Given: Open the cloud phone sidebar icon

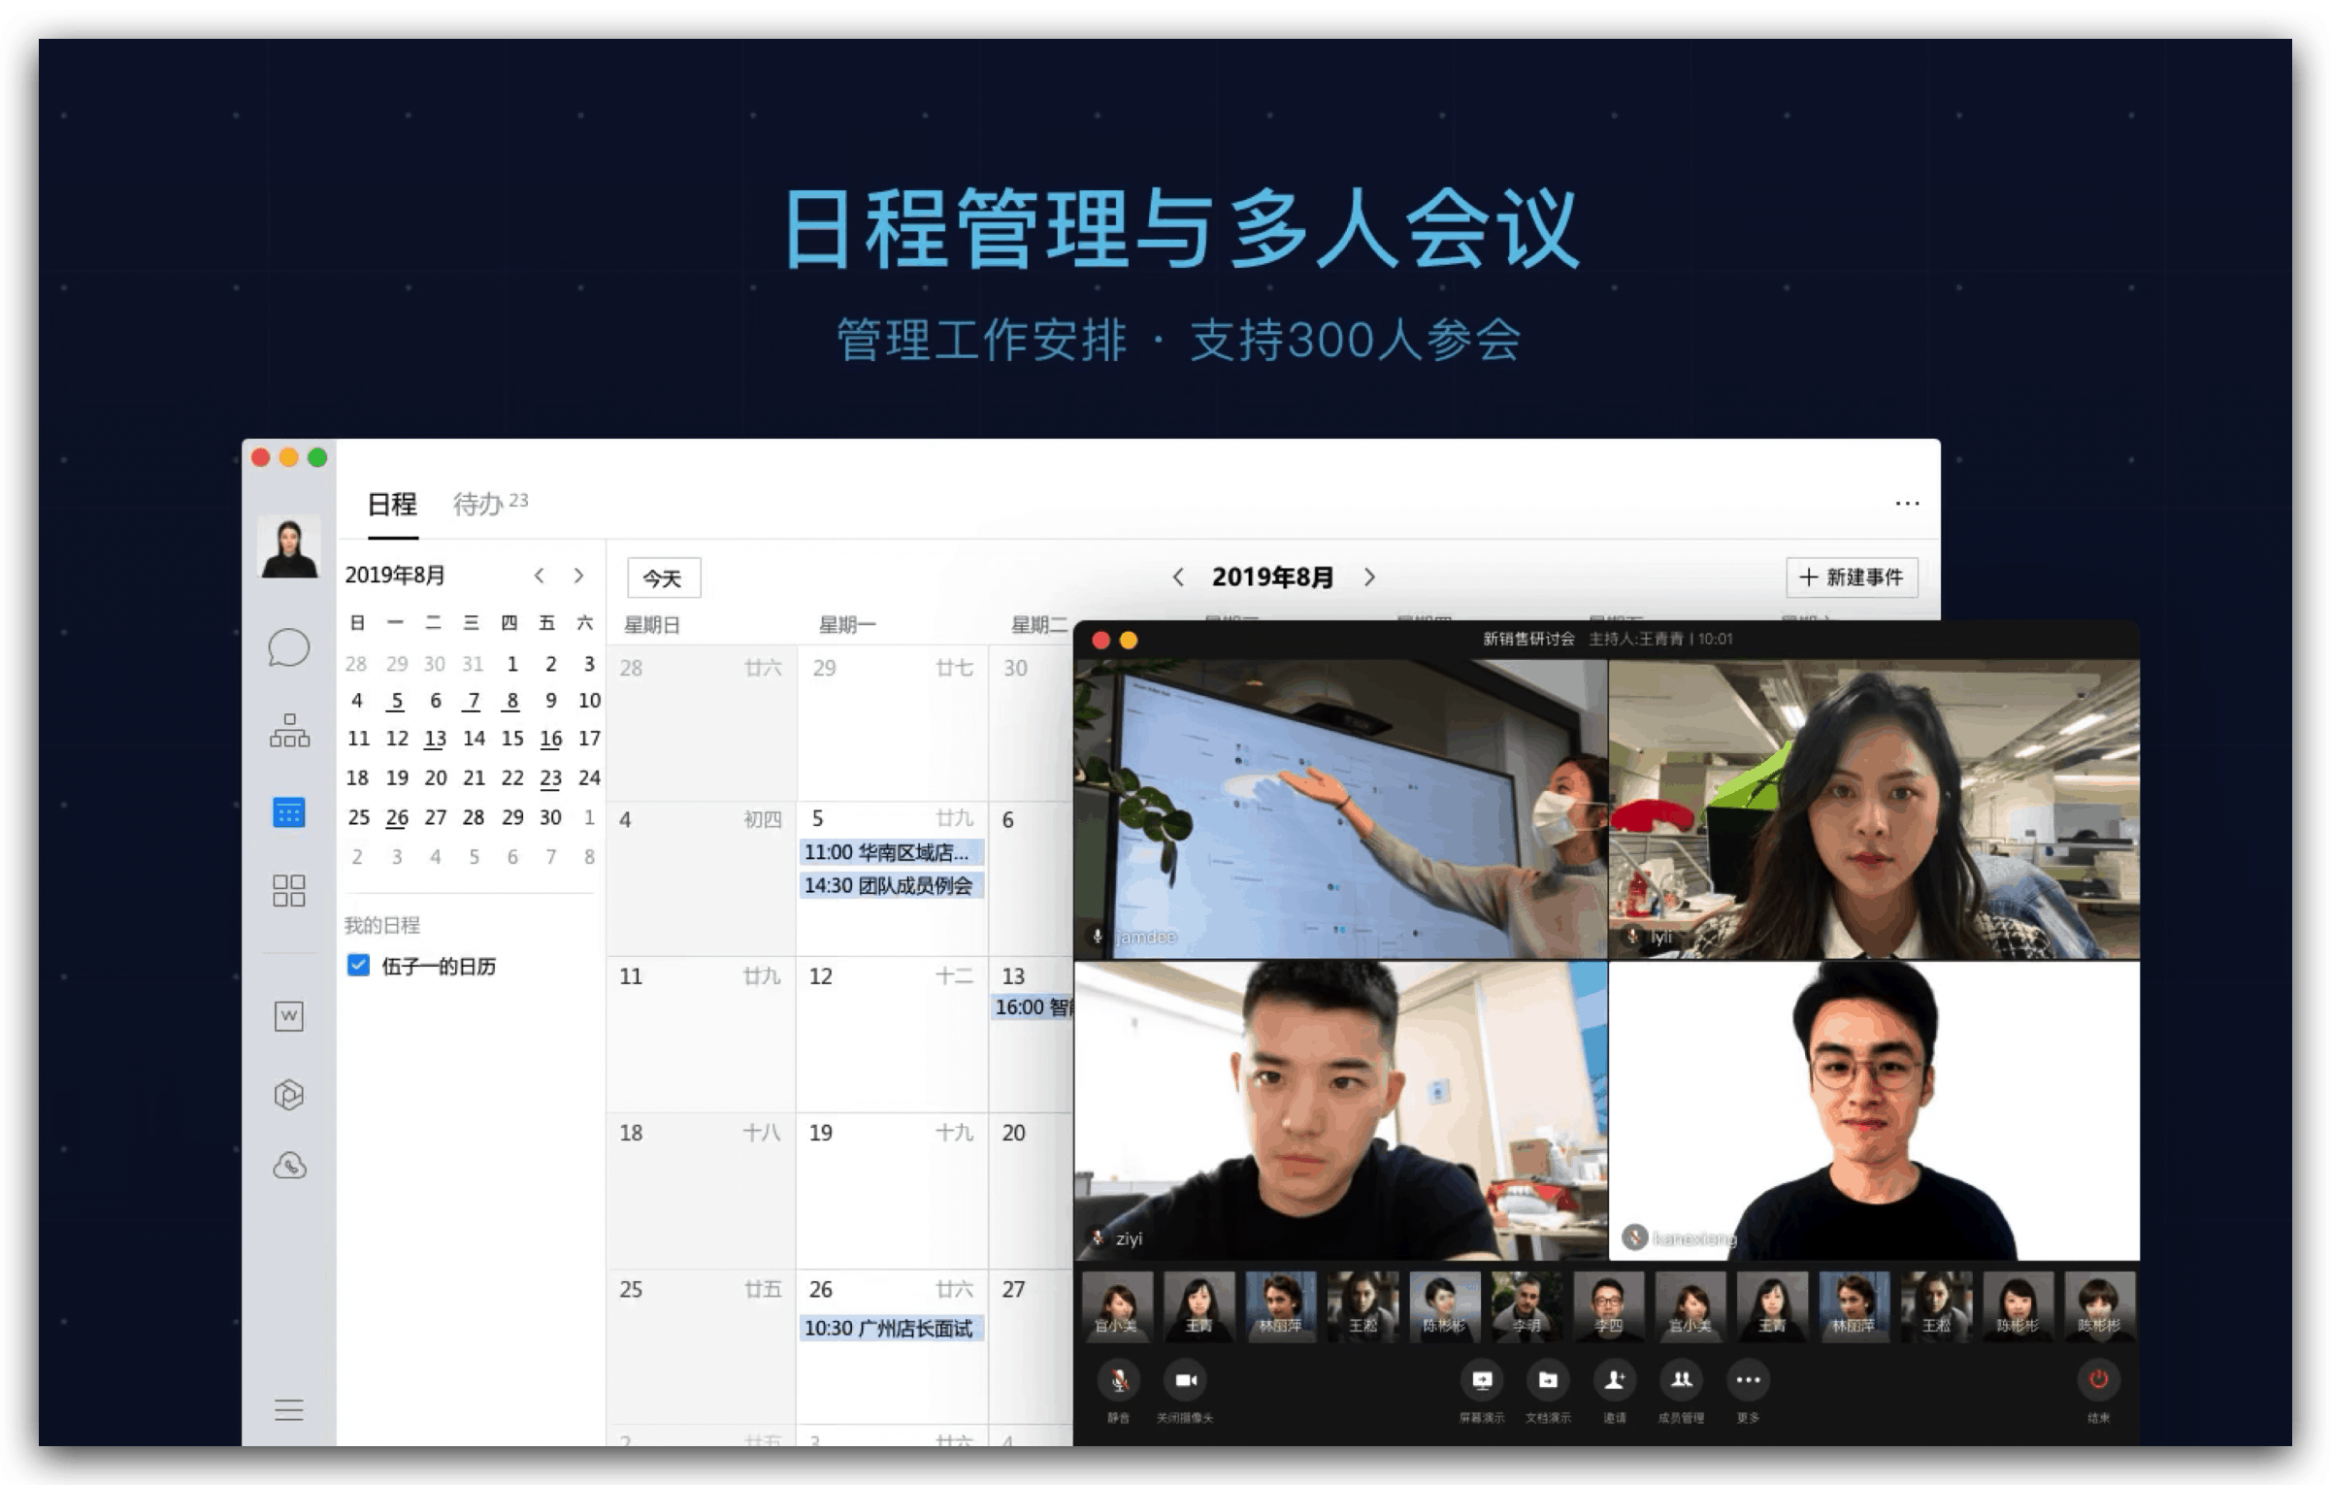Looking at the screenshot, I should click(289, 1166).
